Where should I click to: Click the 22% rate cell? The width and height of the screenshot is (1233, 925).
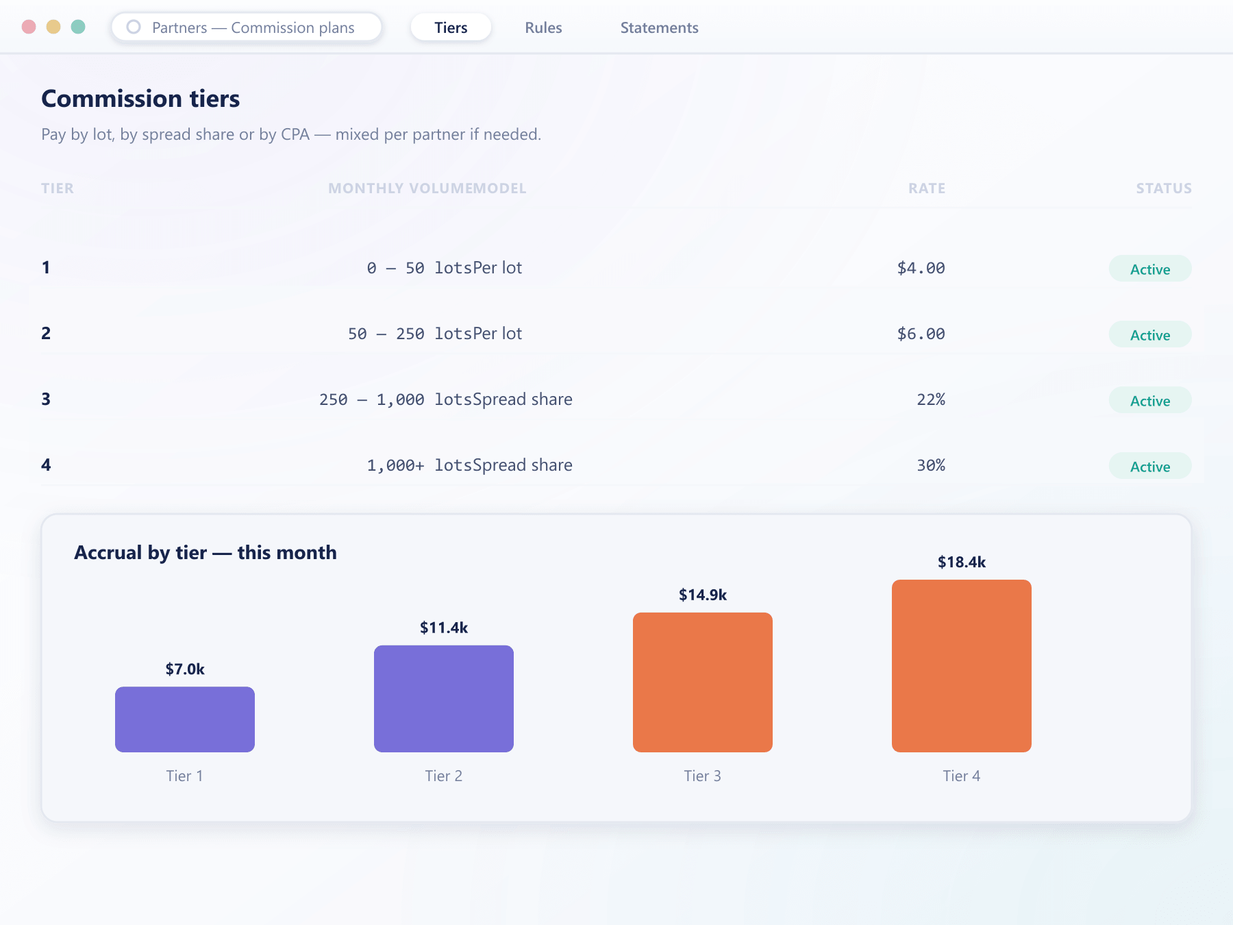[x=931, y=399]
